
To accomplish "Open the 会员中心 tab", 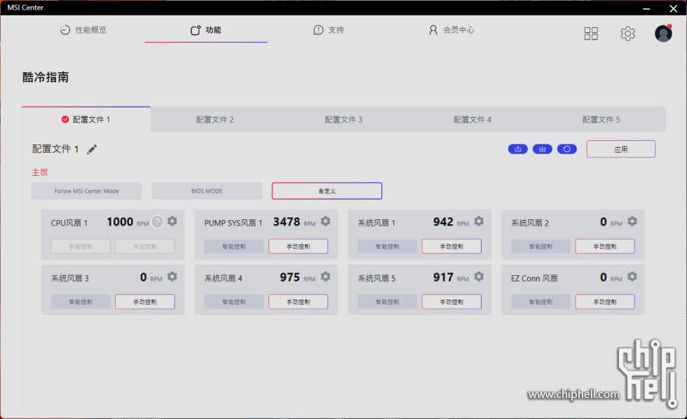I will (451, 29).
